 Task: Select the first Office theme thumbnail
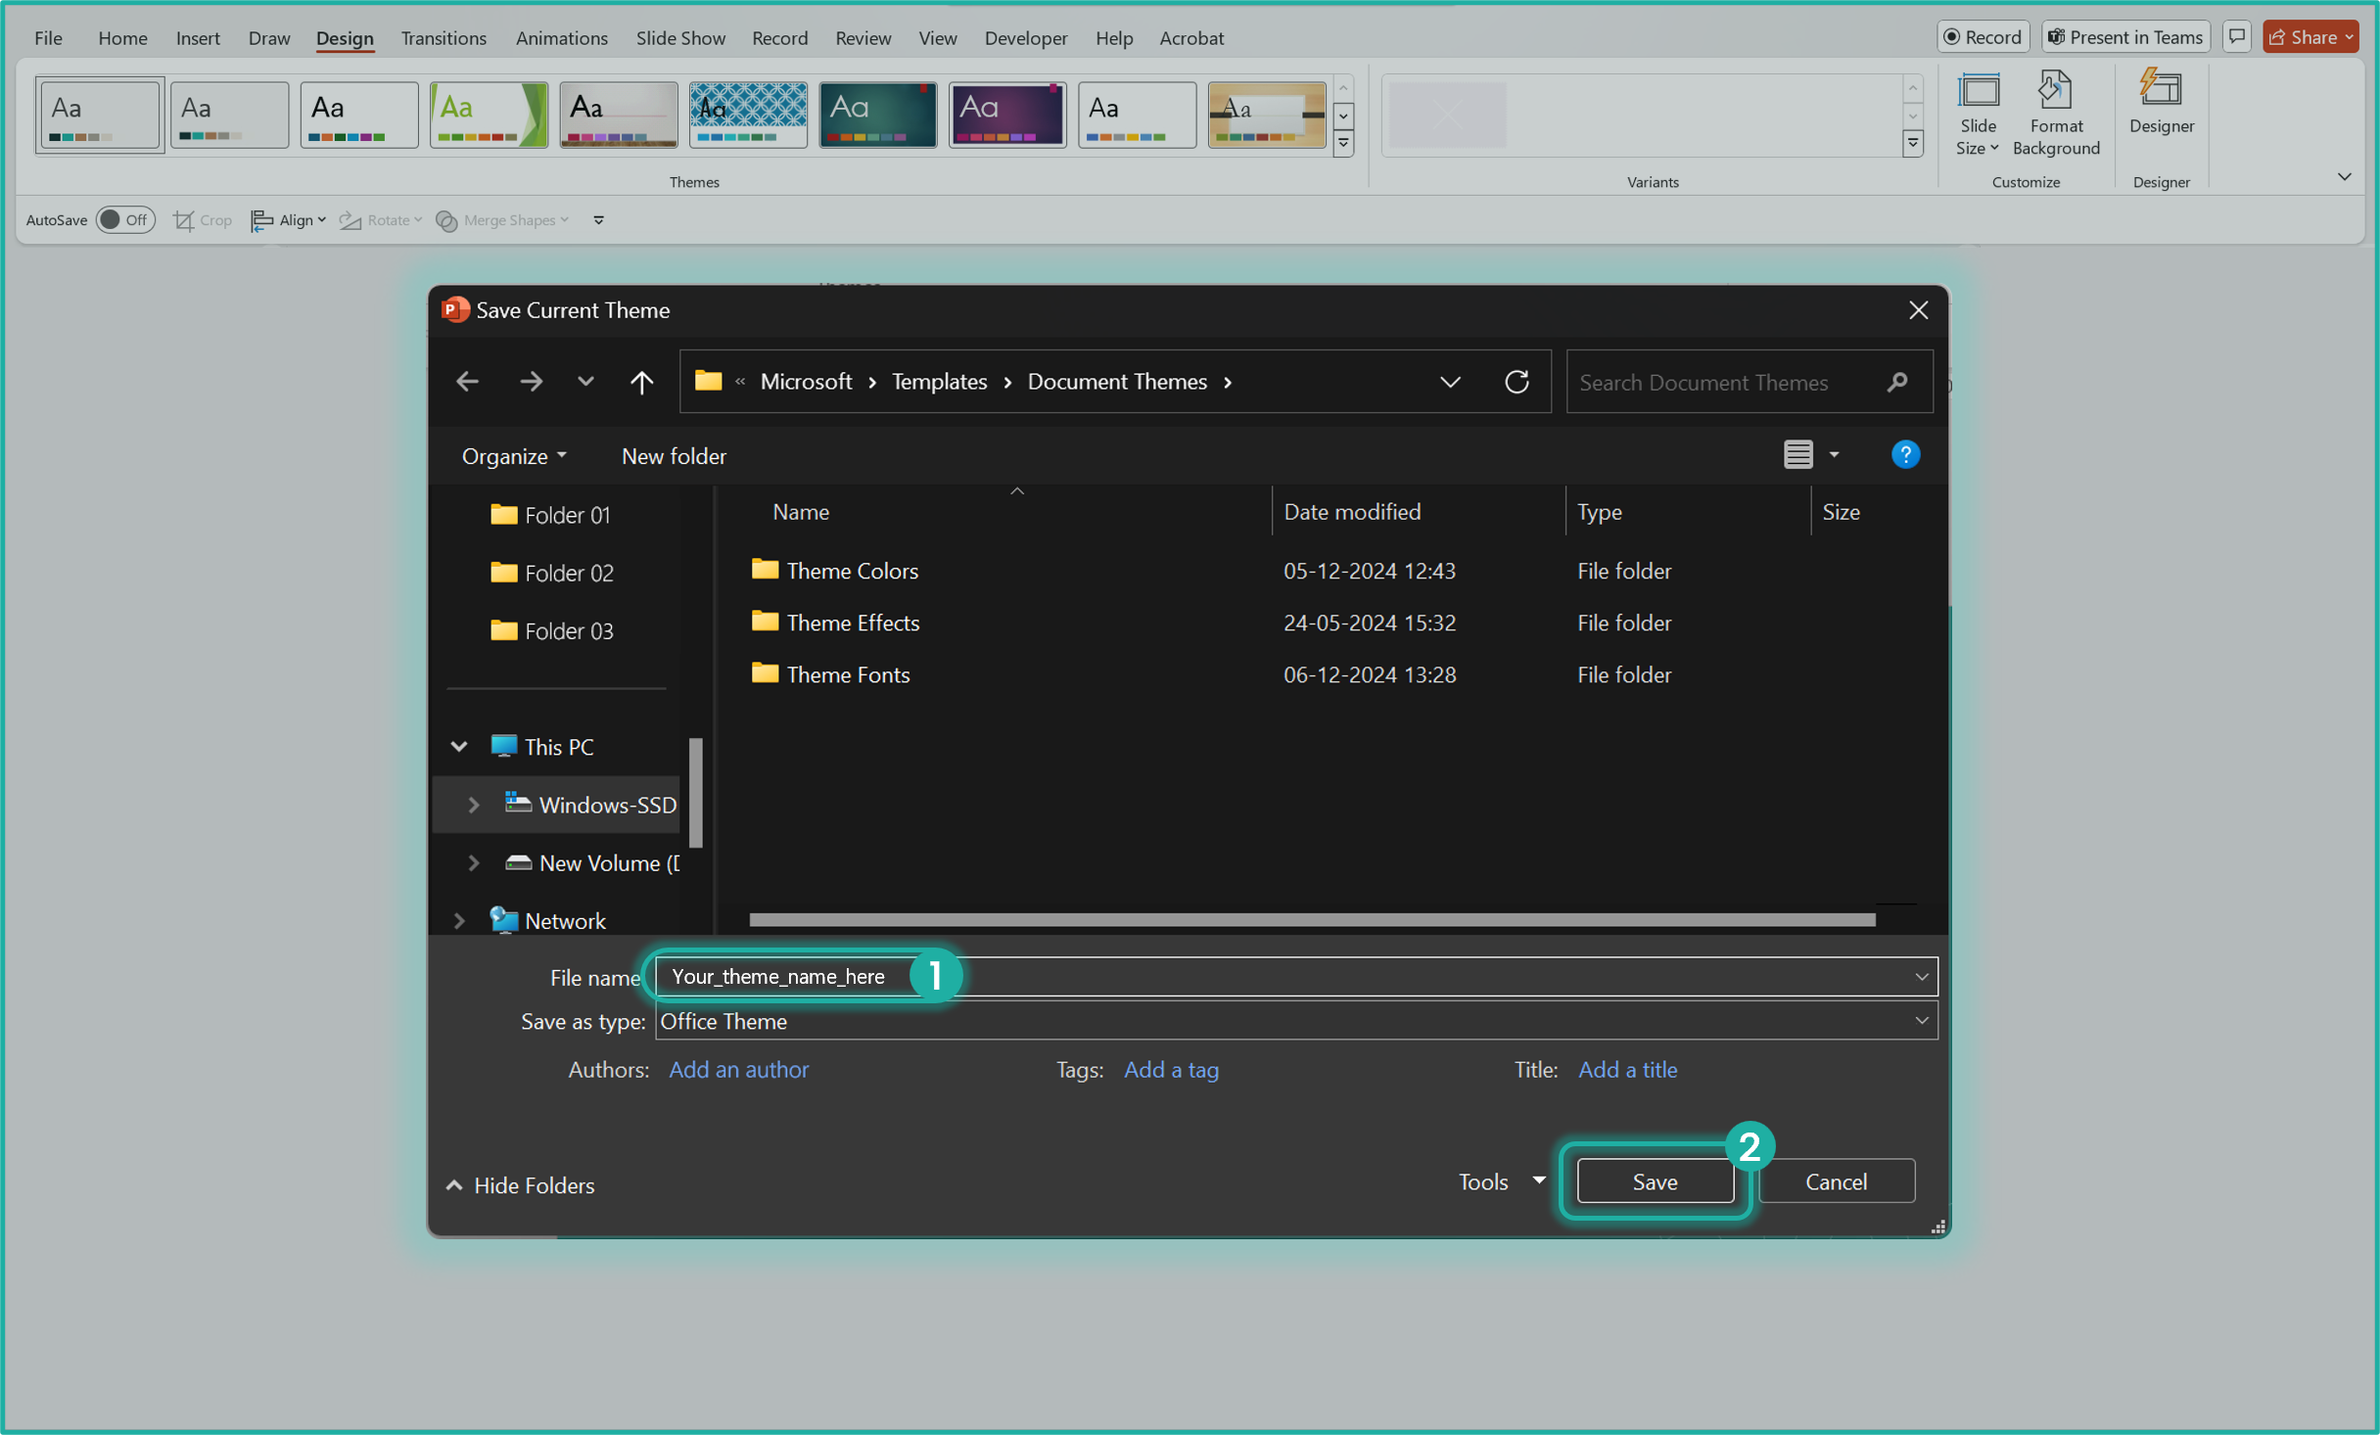pyautogui.click(x=100, y=115)
